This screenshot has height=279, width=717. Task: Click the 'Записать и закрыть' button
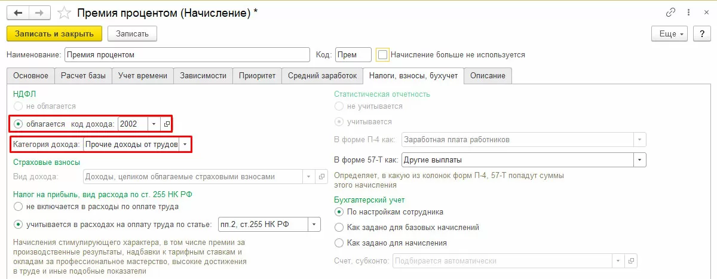coord(54,33)
